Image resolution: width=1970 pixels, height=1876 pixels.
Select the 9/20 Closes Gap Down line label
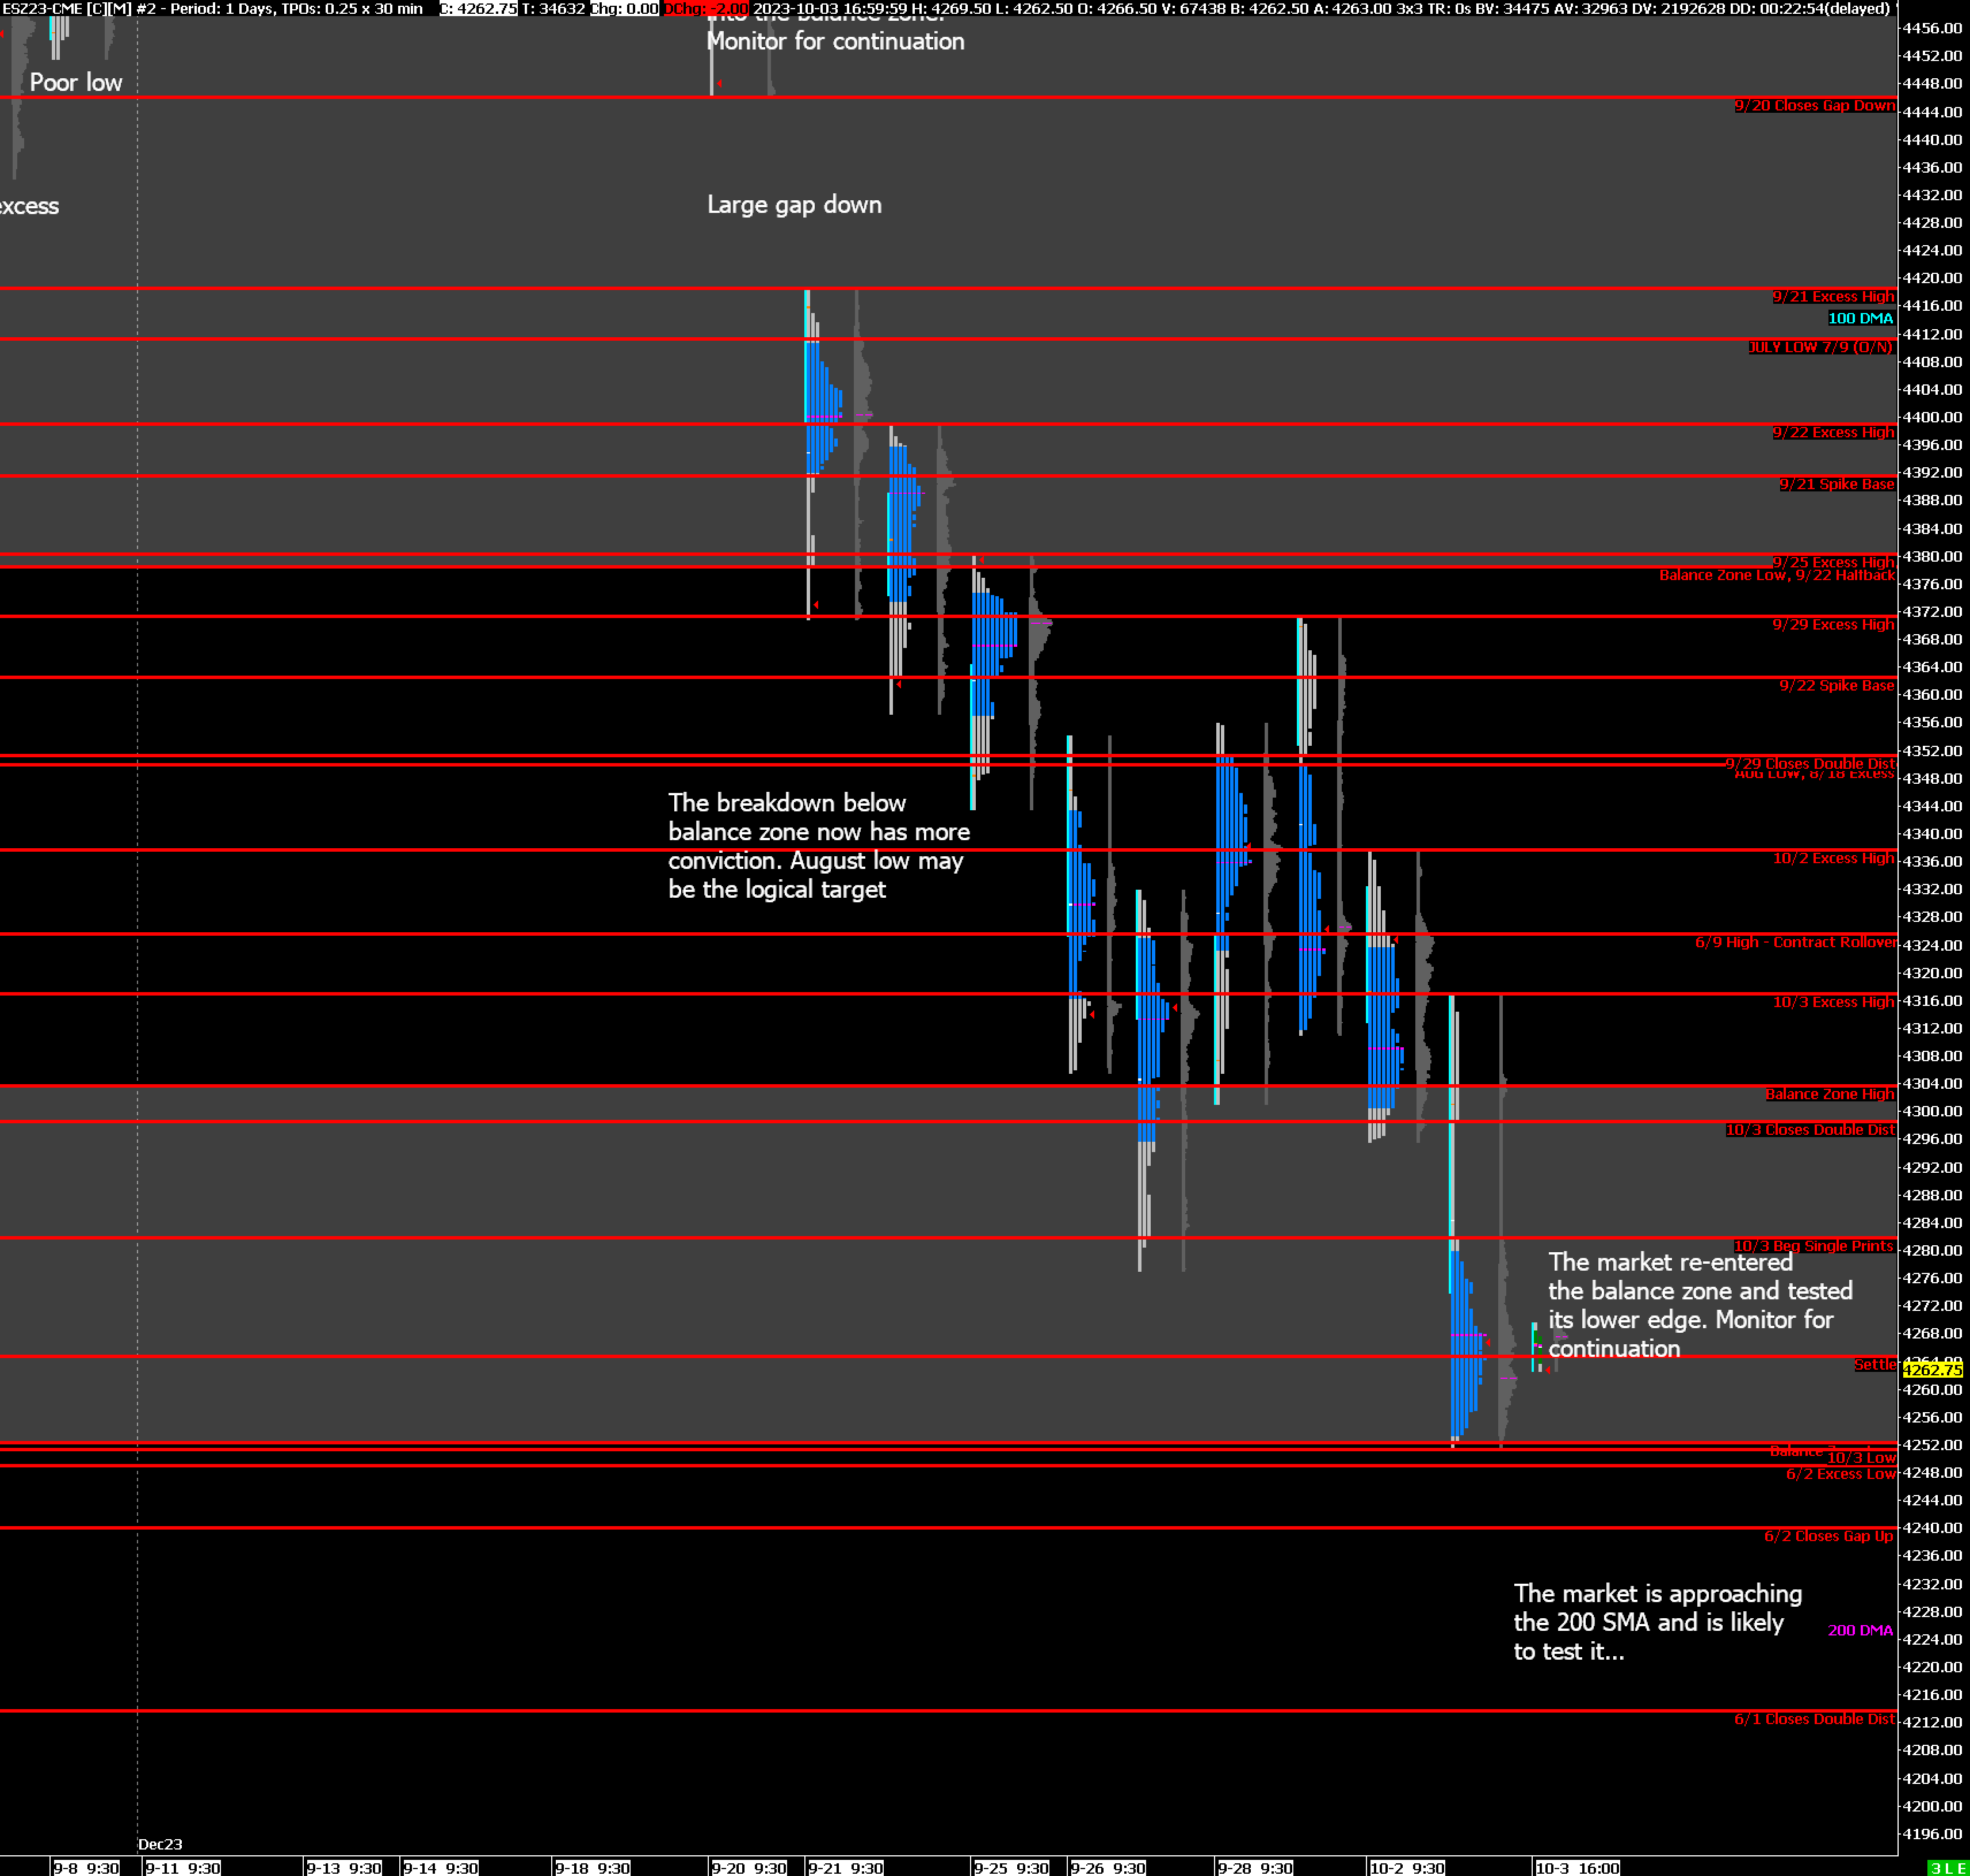[1814, 106]
